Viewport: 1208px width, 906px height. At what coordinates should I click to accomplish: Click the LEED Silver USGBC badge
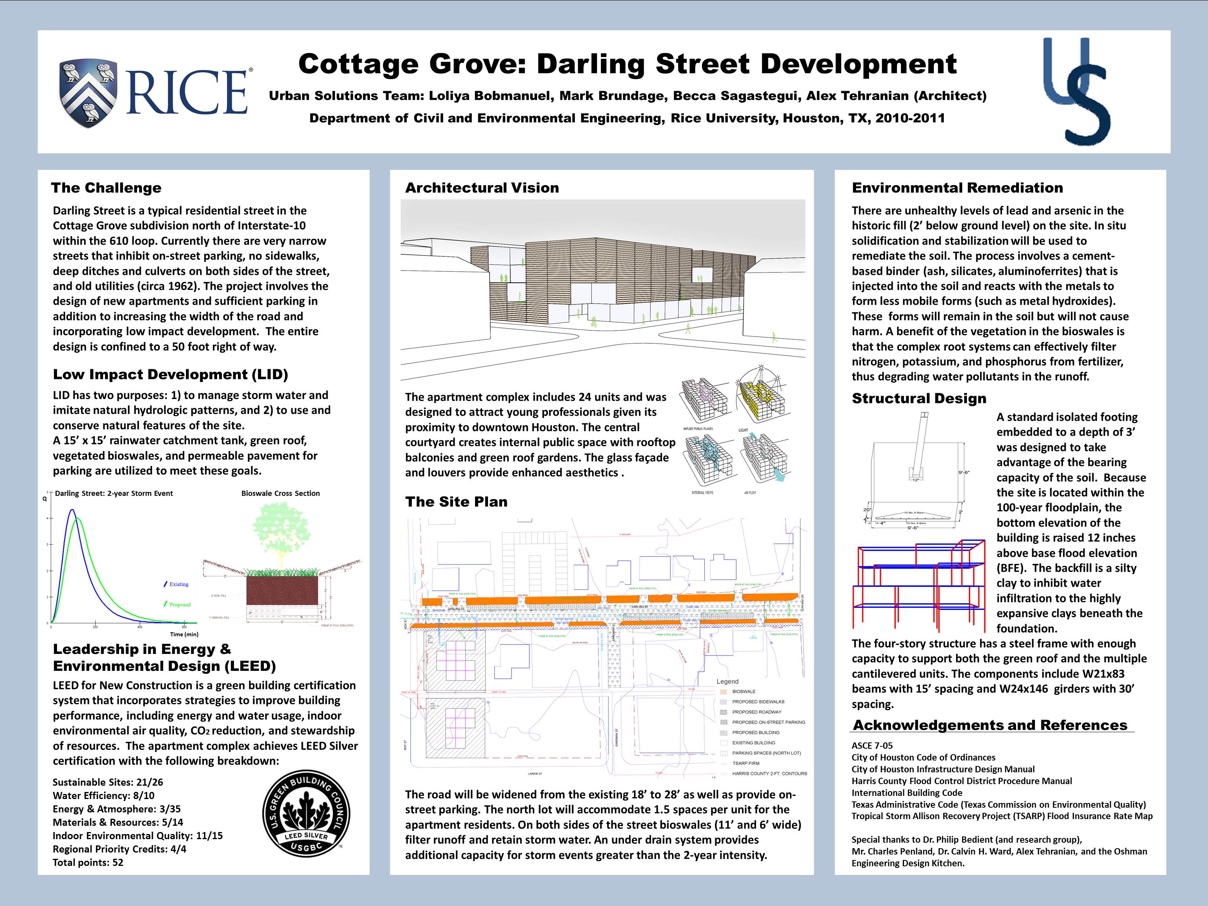tap(306, 814)
